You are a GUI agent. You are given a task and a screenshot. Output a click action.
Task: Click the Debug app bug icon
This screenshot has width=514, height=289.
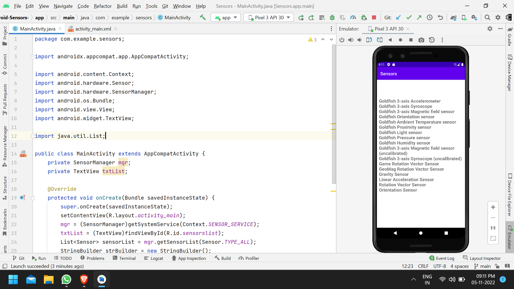click(332, 17)
